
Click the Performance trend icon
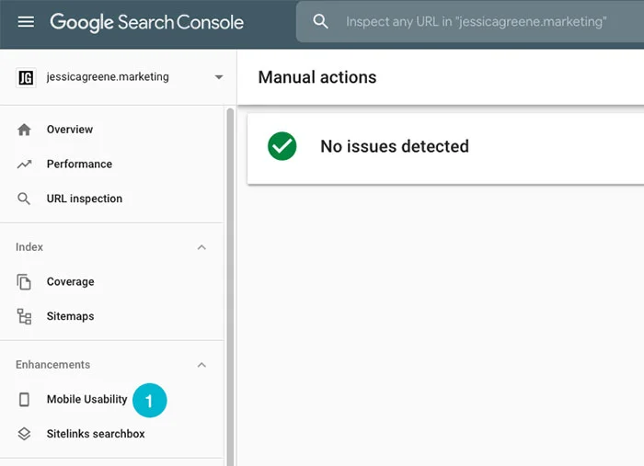[24, 165]
